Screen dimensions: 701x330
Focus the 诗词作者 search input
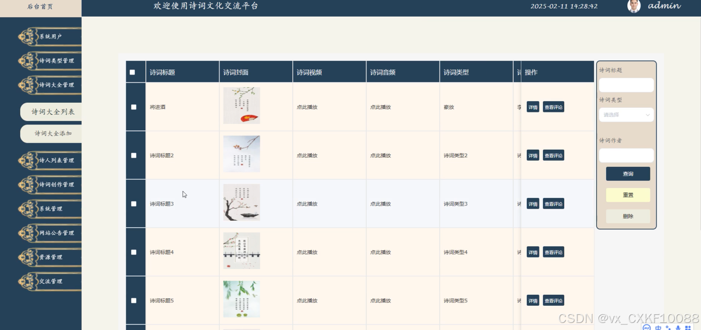tap(626, 155)
